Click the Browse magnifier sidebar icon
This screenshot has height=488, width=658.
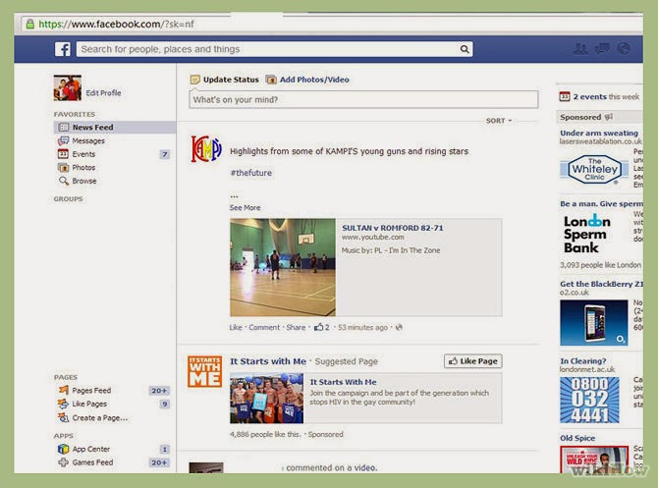pos(64,181)
